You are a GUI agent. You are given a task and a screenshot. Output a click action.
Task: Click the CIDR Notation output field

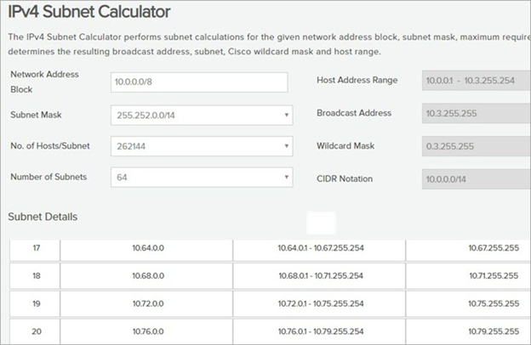click(476, 178)
